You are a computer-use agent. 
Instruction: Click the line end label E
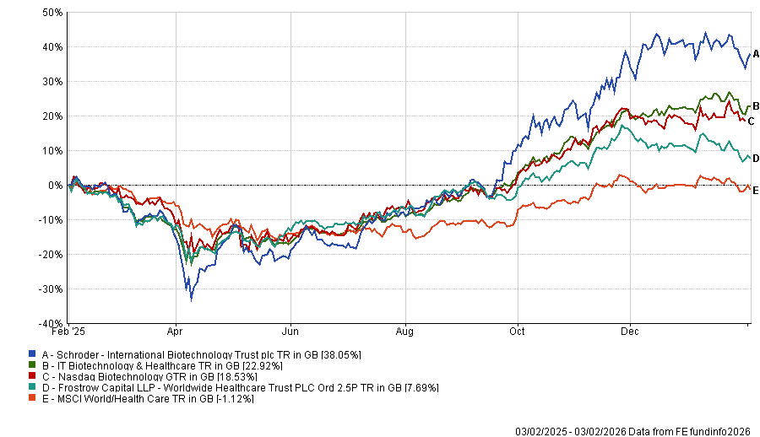pos(756,191)
